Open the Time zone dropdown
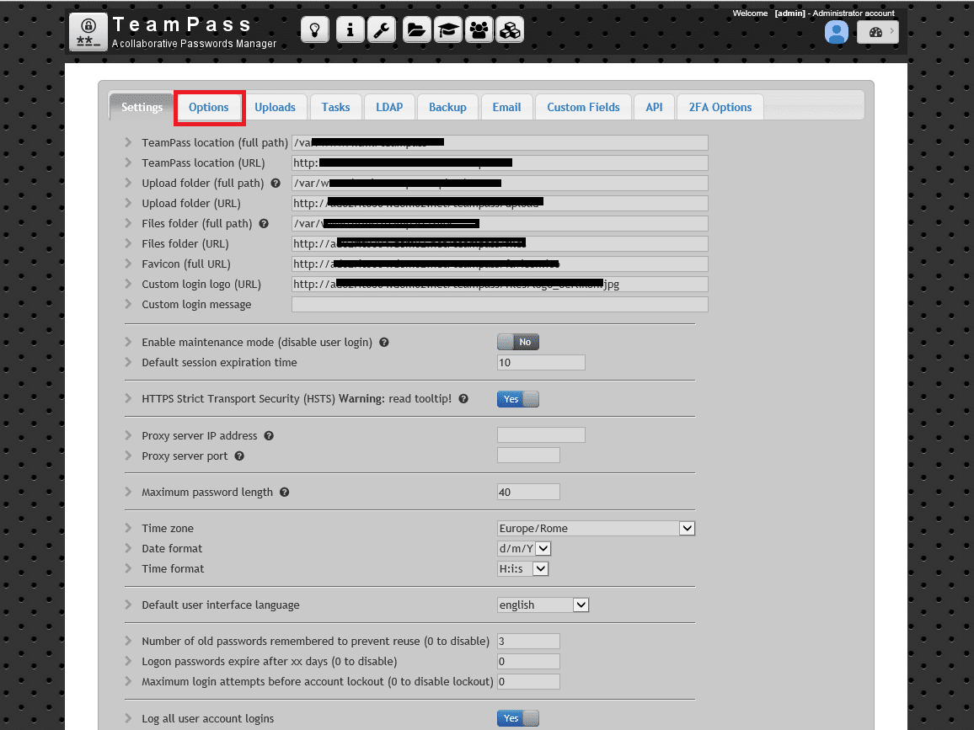The image size is (974, 730). point(596,528)
